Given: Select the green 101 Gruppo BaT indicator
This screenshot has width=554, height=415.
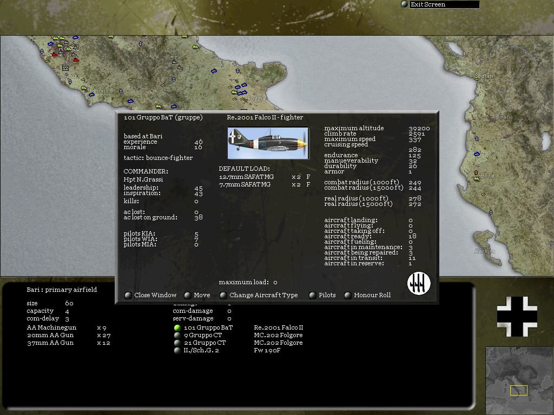Looking at the screenshot, I should [177, 328].
